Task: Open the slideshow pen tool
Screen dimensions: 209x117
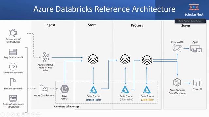Action: tap(13, 114)
